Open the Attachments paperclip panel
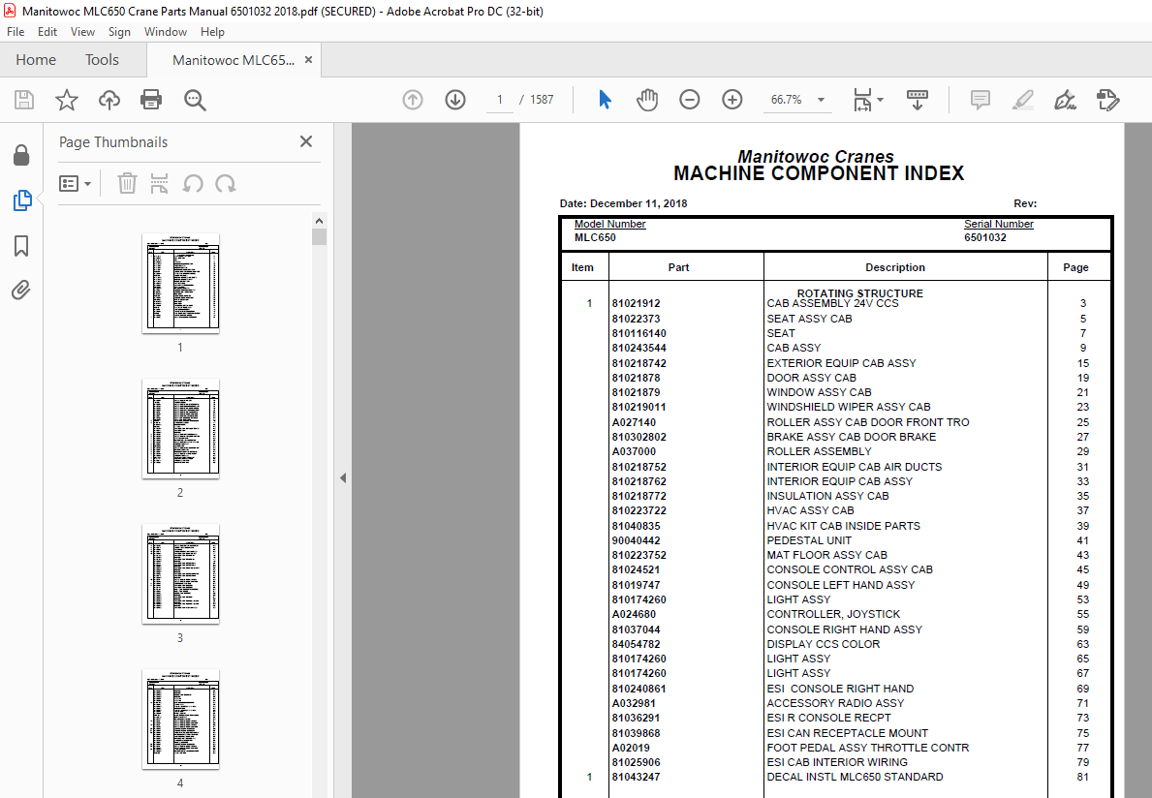This screenshot has height=798, width=1152. [21, 291]
